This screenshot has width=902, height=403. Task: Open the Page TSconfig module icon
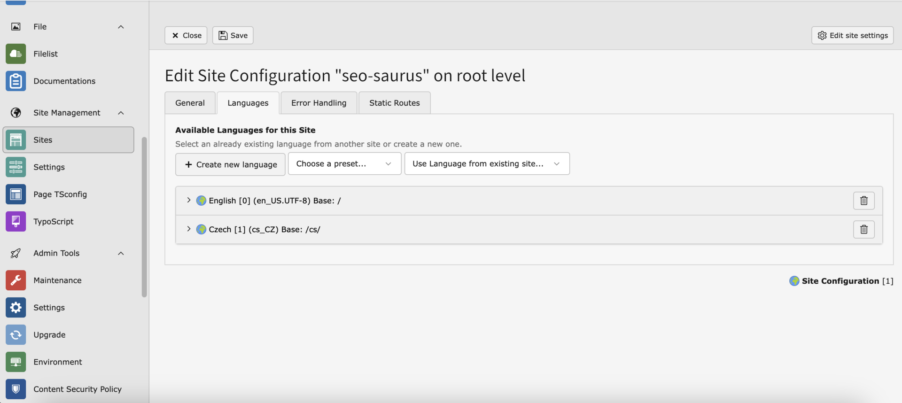click(x=16, y=194)
